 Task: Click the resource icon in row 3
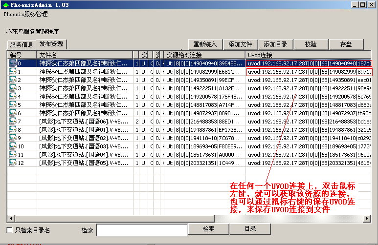coord(13,88)
